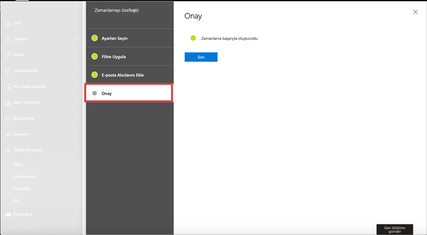Collapse the left navigation pane arrow
The height and width of the screenshot is (235, 427).
pyautogui.click(x=76, y=8)
